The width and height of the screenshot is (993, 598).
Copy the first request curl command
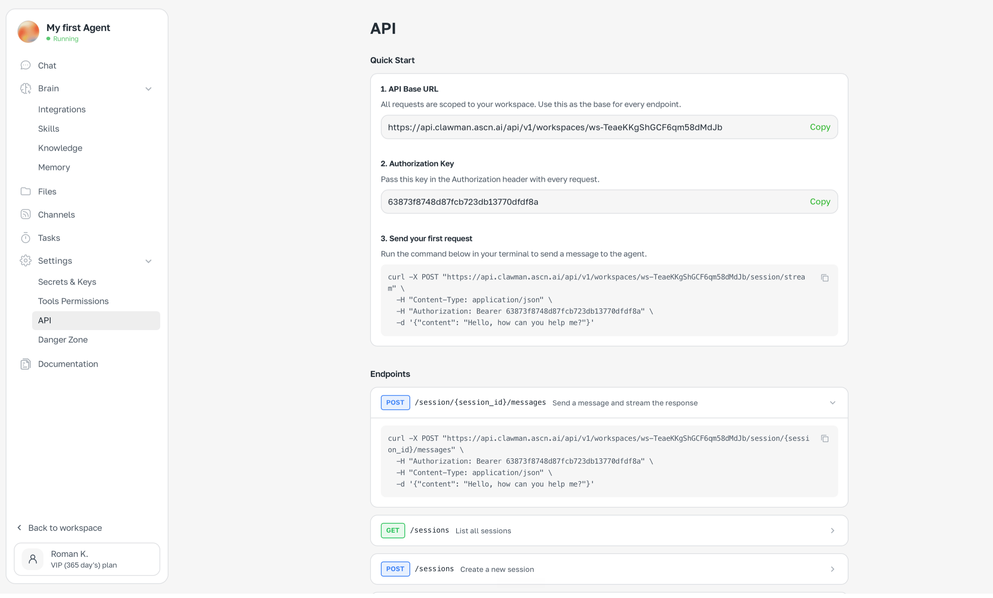click(825, 278)
